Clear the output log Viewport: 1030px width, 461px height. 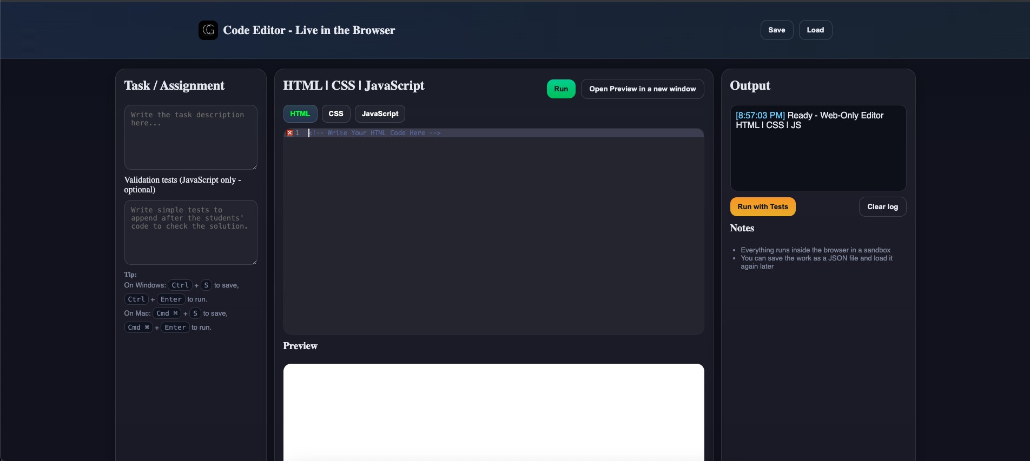click(882, 207)
